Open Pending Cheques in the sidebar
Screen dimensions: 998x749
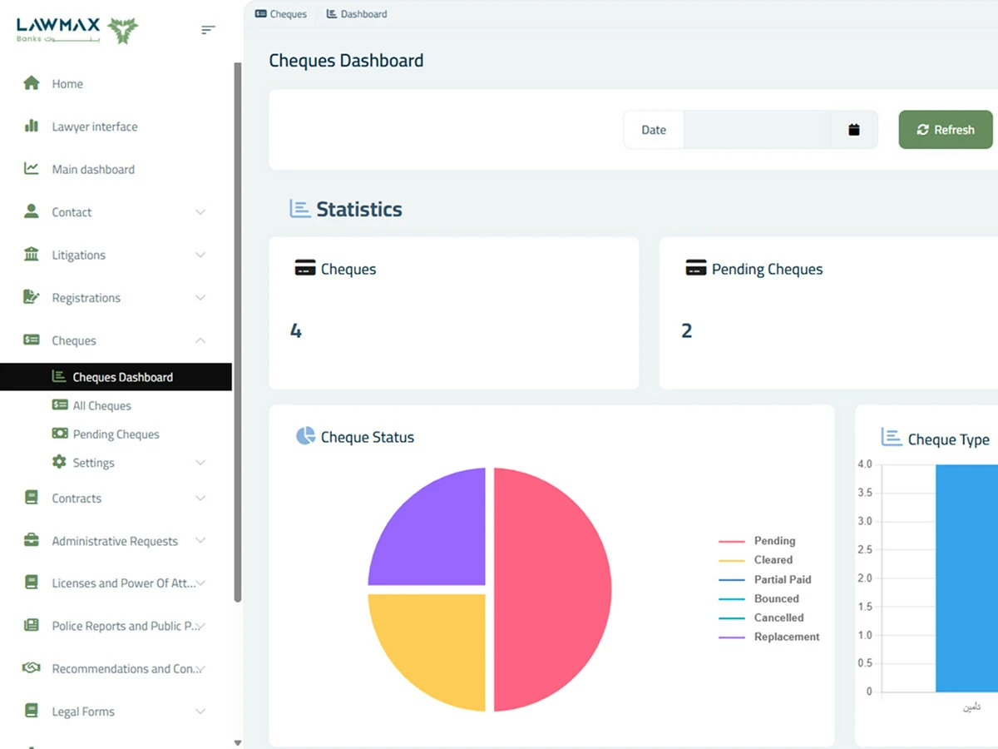(x=106, y=434)
